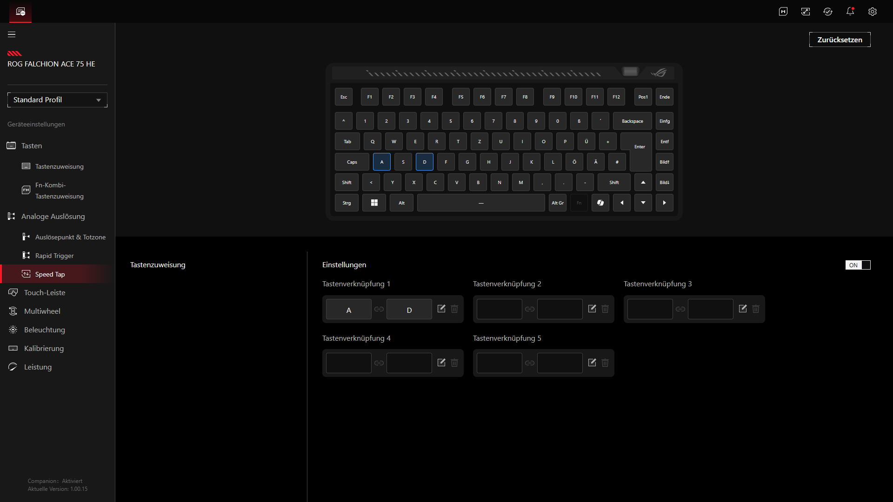Image resolution: width=893 pixels, height=502 pixels.
Task: Open the Standard Profil dropdown
Action: [x=57, y=100]
